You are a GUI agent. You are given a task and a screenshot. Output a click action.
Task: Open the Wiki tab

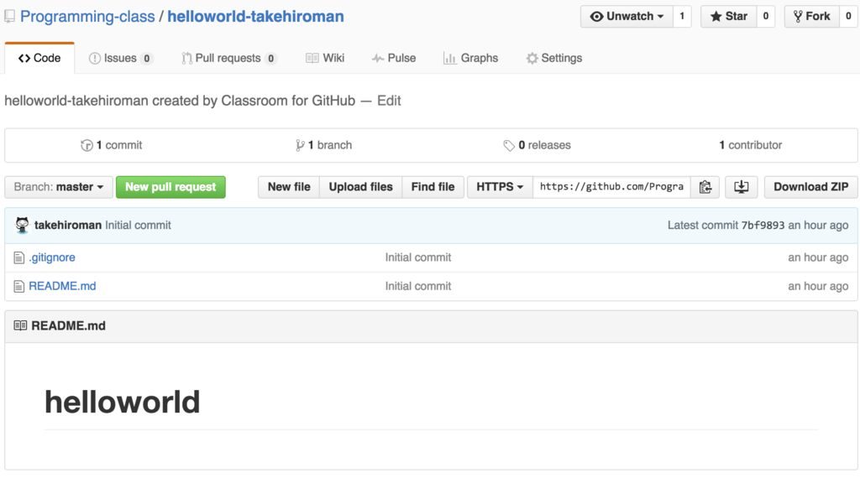[x=325, y=58]
